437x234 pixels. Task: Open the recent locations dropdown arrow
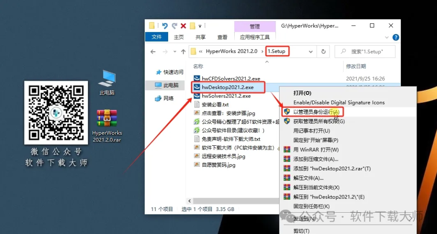tap(175, 52)
